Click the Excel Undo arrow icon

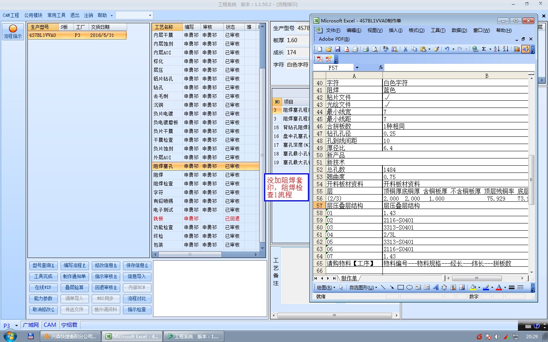447,49
